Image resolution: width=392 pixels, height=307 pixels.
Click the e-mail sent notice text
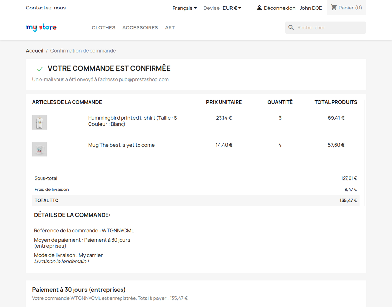(x=101, y=79)
